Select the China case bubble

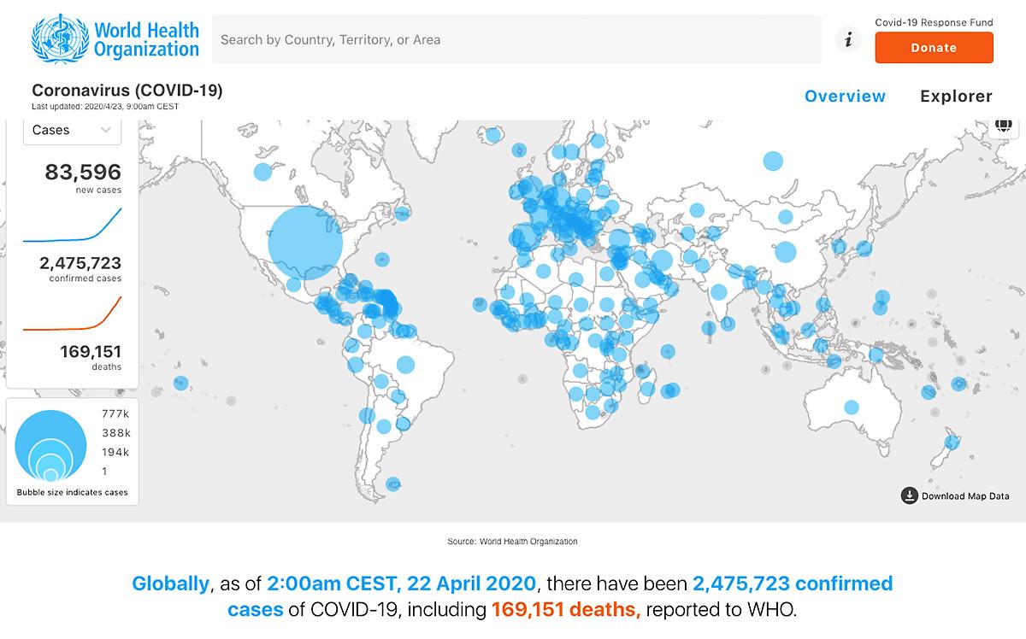785,252
